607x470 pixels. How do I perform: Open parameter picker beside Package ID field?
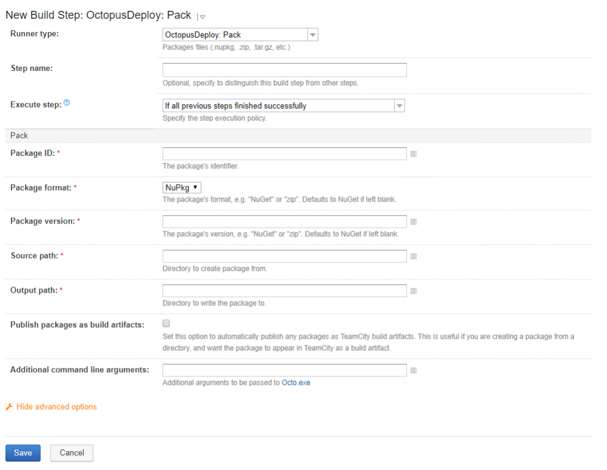point(413,154)
